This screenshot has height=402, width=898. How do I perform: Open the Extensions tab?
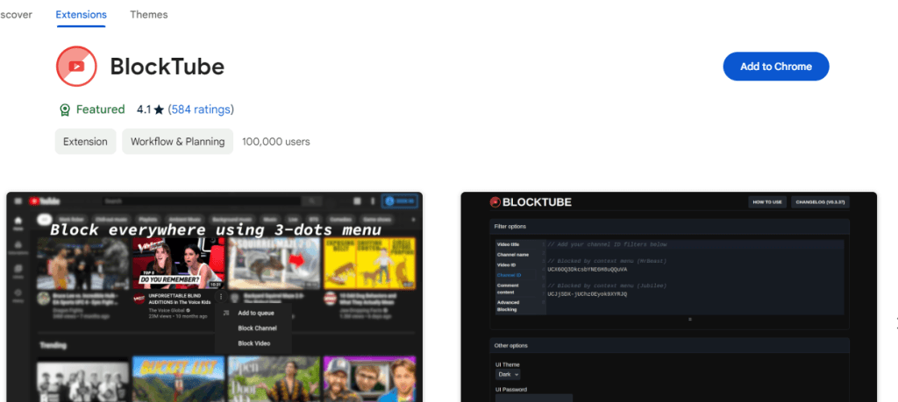(81, 14)
